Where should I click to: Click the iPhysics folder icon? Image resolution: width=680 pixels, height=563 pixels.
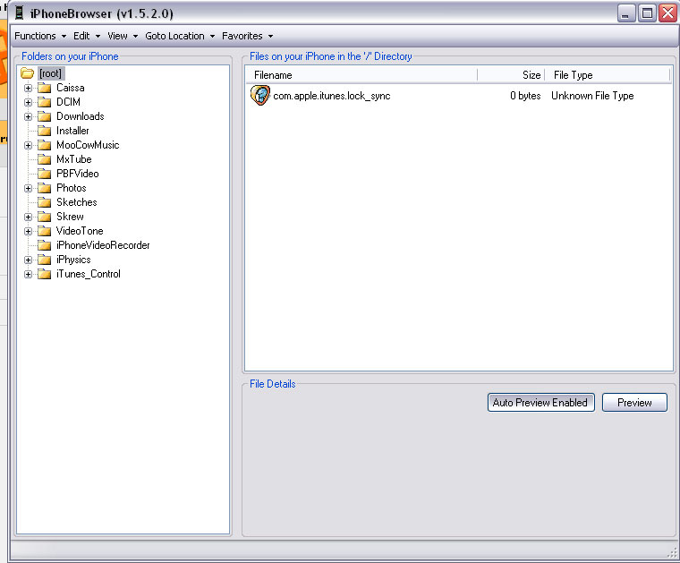(x=44, y=260)
